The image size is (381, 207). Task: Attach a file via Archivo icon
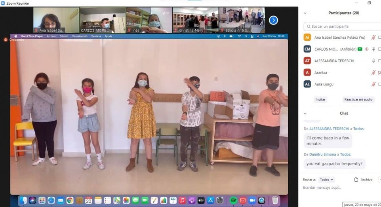click(356, 180)
